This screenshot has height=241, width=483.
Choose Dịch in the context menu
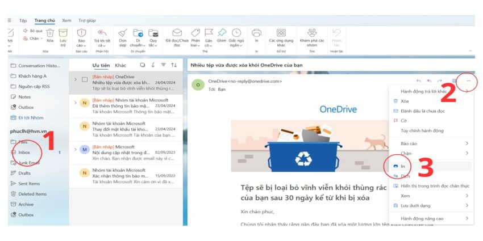pos(431,176)
